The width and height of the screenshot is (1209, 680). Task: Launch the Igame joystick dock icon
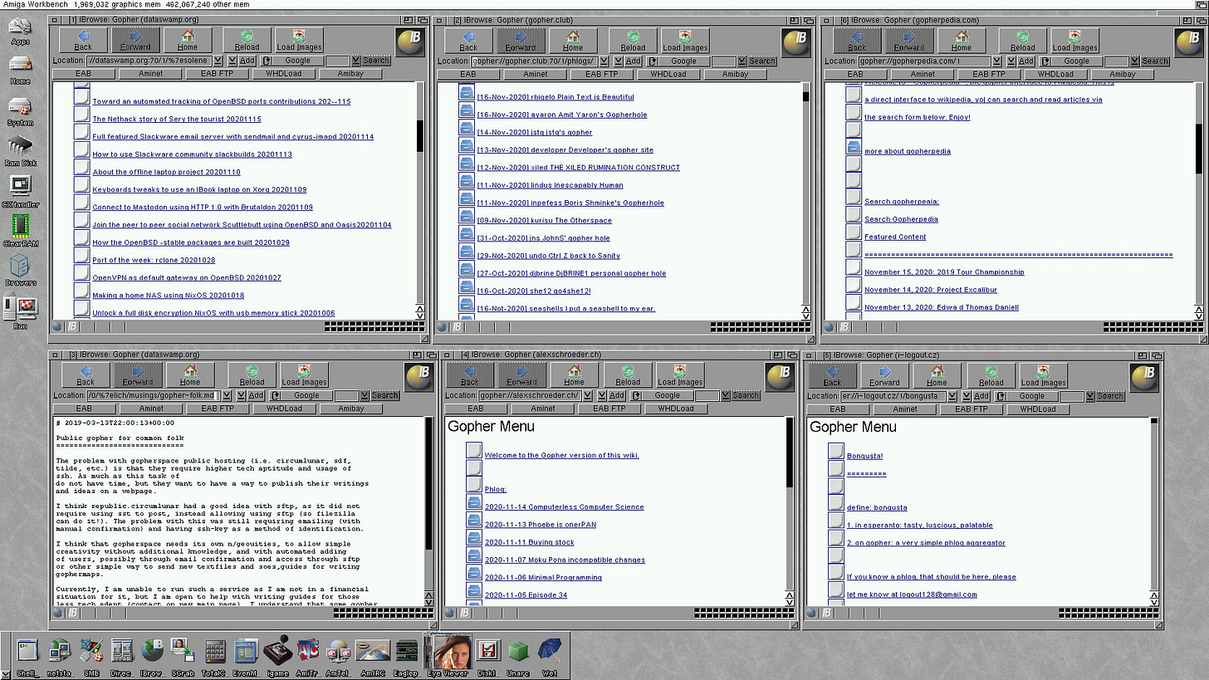(277, 656)
